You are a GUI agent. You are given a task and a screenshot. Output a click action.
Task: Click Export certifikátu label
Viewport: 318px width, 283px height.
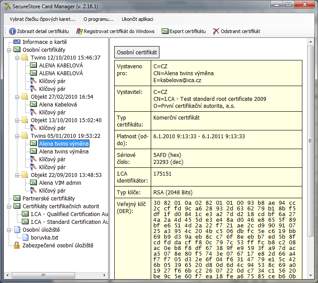[188, 31]
